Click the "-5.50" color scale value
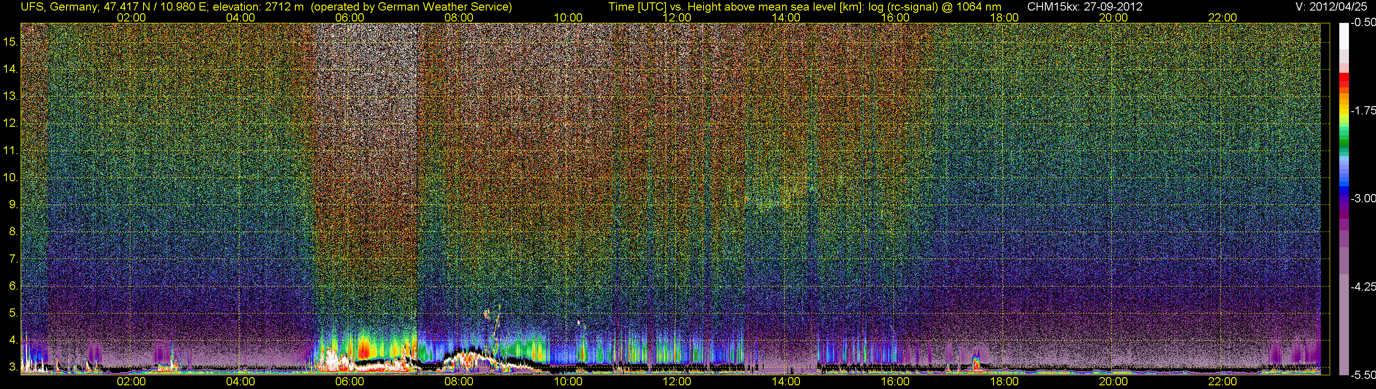Screen dimensions: 1376x389 (1363, 375)
